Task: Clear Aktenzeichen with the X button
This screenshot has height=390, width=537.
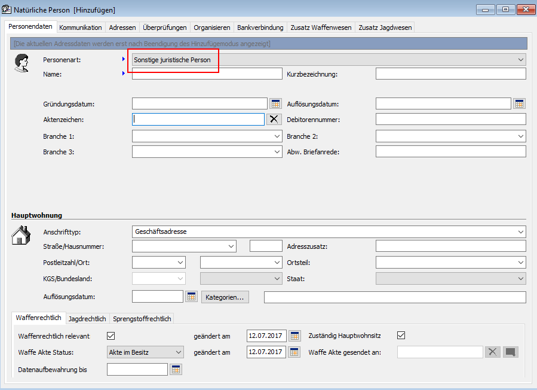Action: pos(274,119)
